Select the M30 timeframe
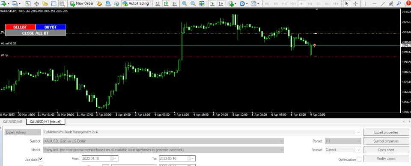411x166 pixels. tap(293, 4)
